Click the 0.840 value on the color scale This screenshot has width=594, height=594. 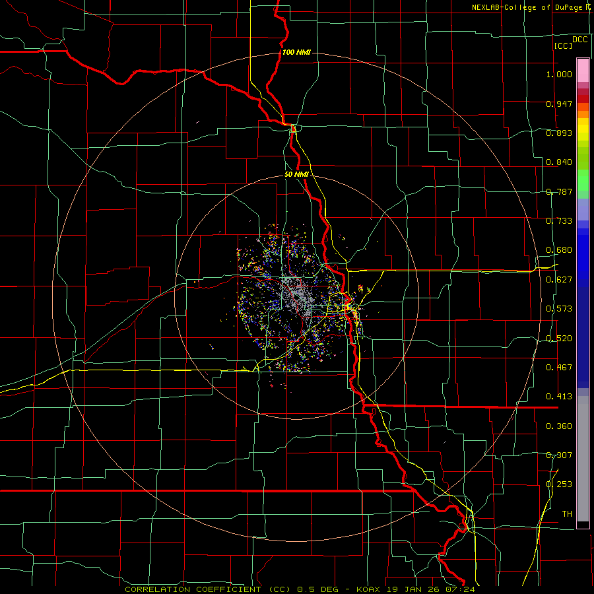coord(559,162)
